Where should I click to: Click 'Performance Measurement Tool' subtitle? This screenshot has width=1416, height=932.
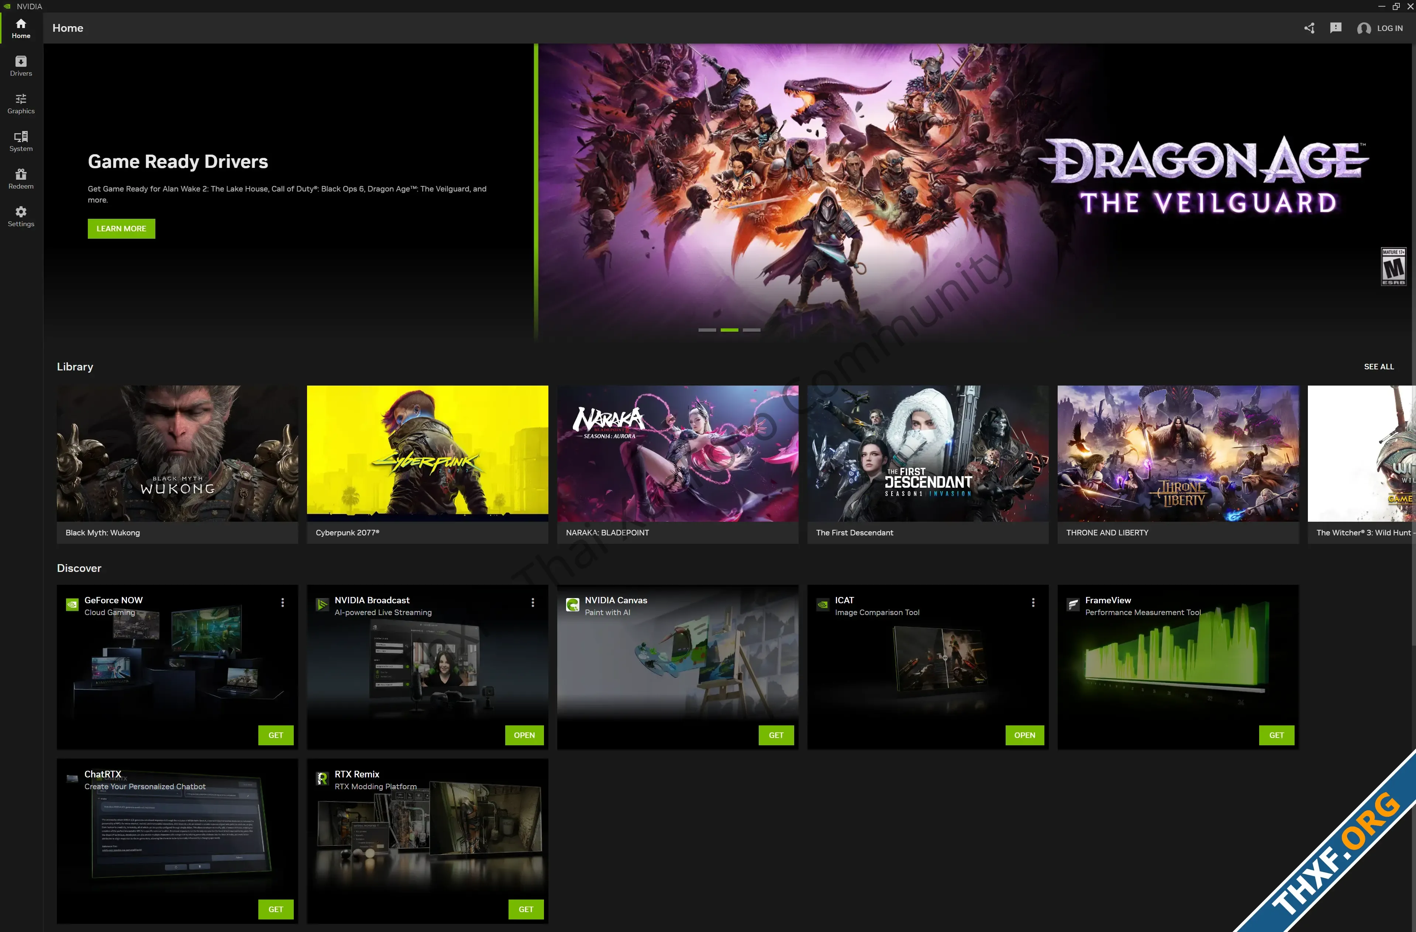click(1143, 612)
